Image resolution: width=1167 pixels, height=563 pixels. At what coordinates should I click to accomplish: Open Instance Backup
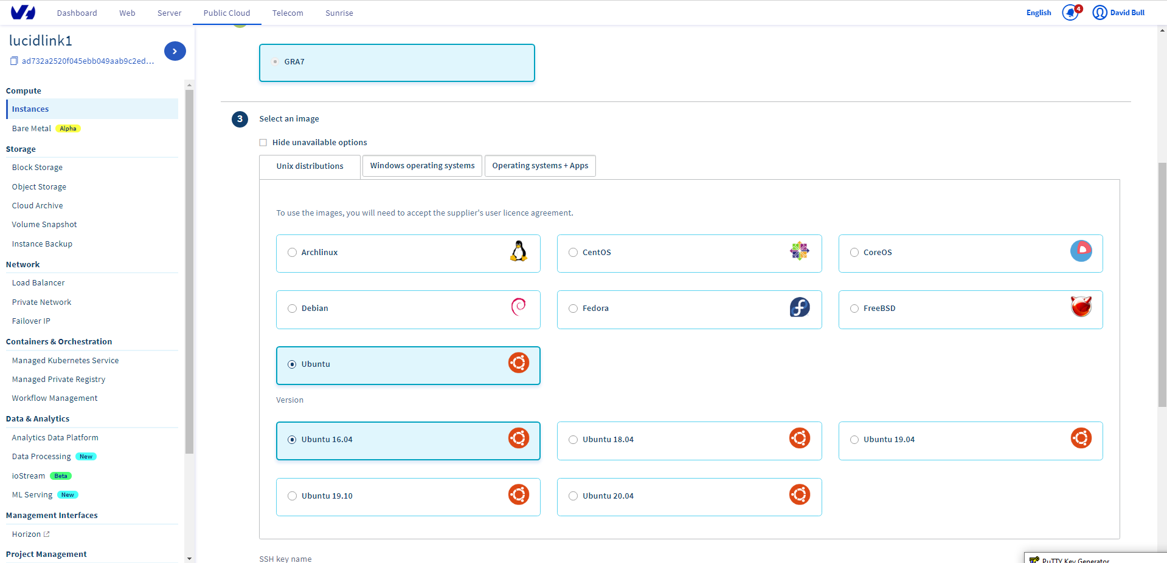pyautogui.click(x=42, y=244)
